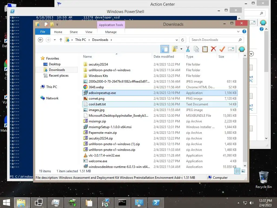Click the file list vertical scrollbar
Viewport: 277px width, 208px height.
pyautogui.click(x=245, y=110)
